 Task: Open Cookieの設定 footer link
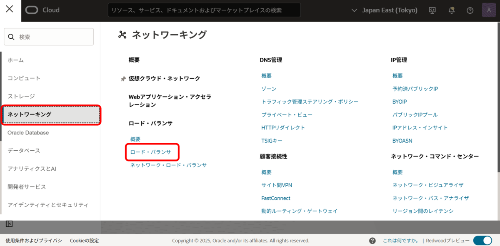(85, 241)
